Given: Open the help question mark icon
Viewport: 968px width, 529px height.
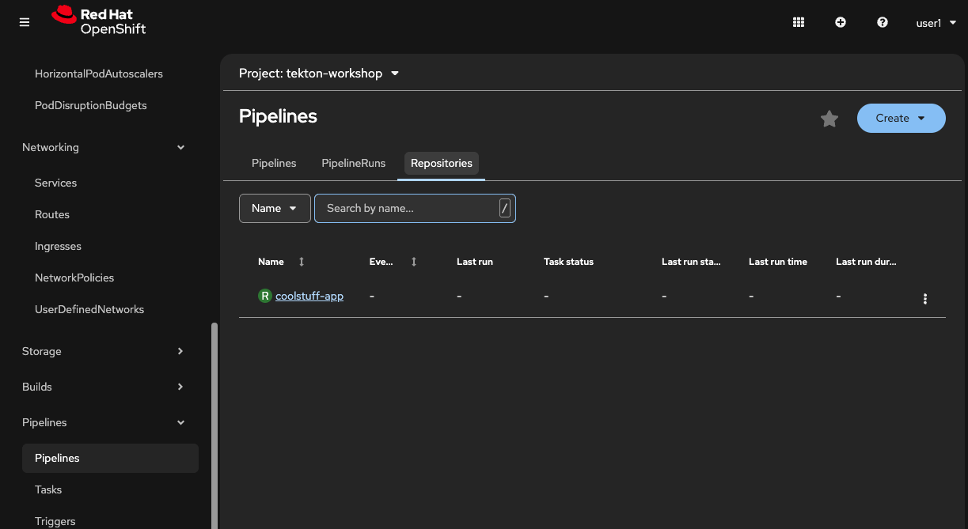Looking at the screenshot, I should pos(883,22).
